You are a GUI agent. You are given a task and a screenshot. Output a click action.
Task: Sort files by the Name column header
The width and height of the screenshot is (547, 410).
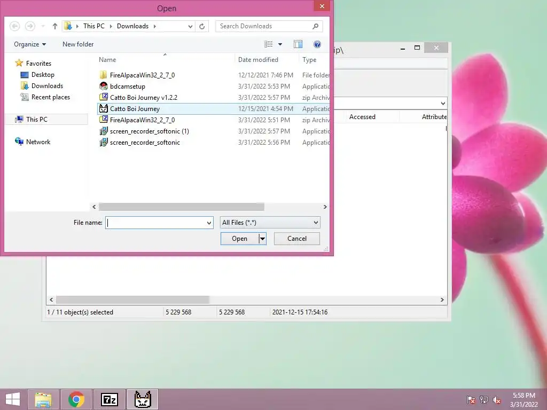click(107, 60)
